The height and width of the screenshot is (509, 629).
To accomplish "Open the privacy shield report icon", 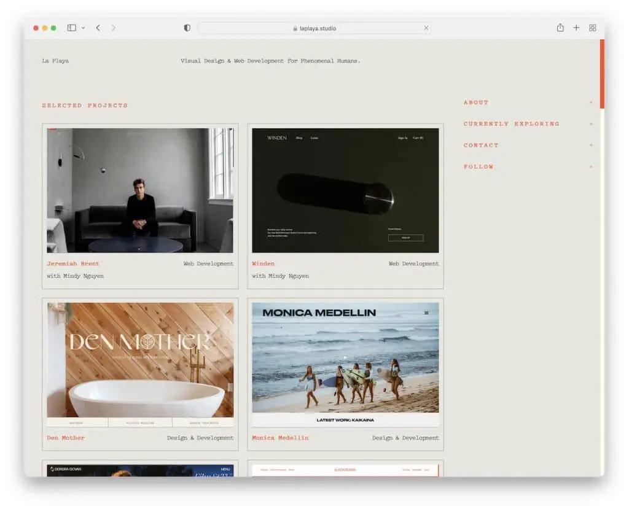I will [x=187, y=28].
